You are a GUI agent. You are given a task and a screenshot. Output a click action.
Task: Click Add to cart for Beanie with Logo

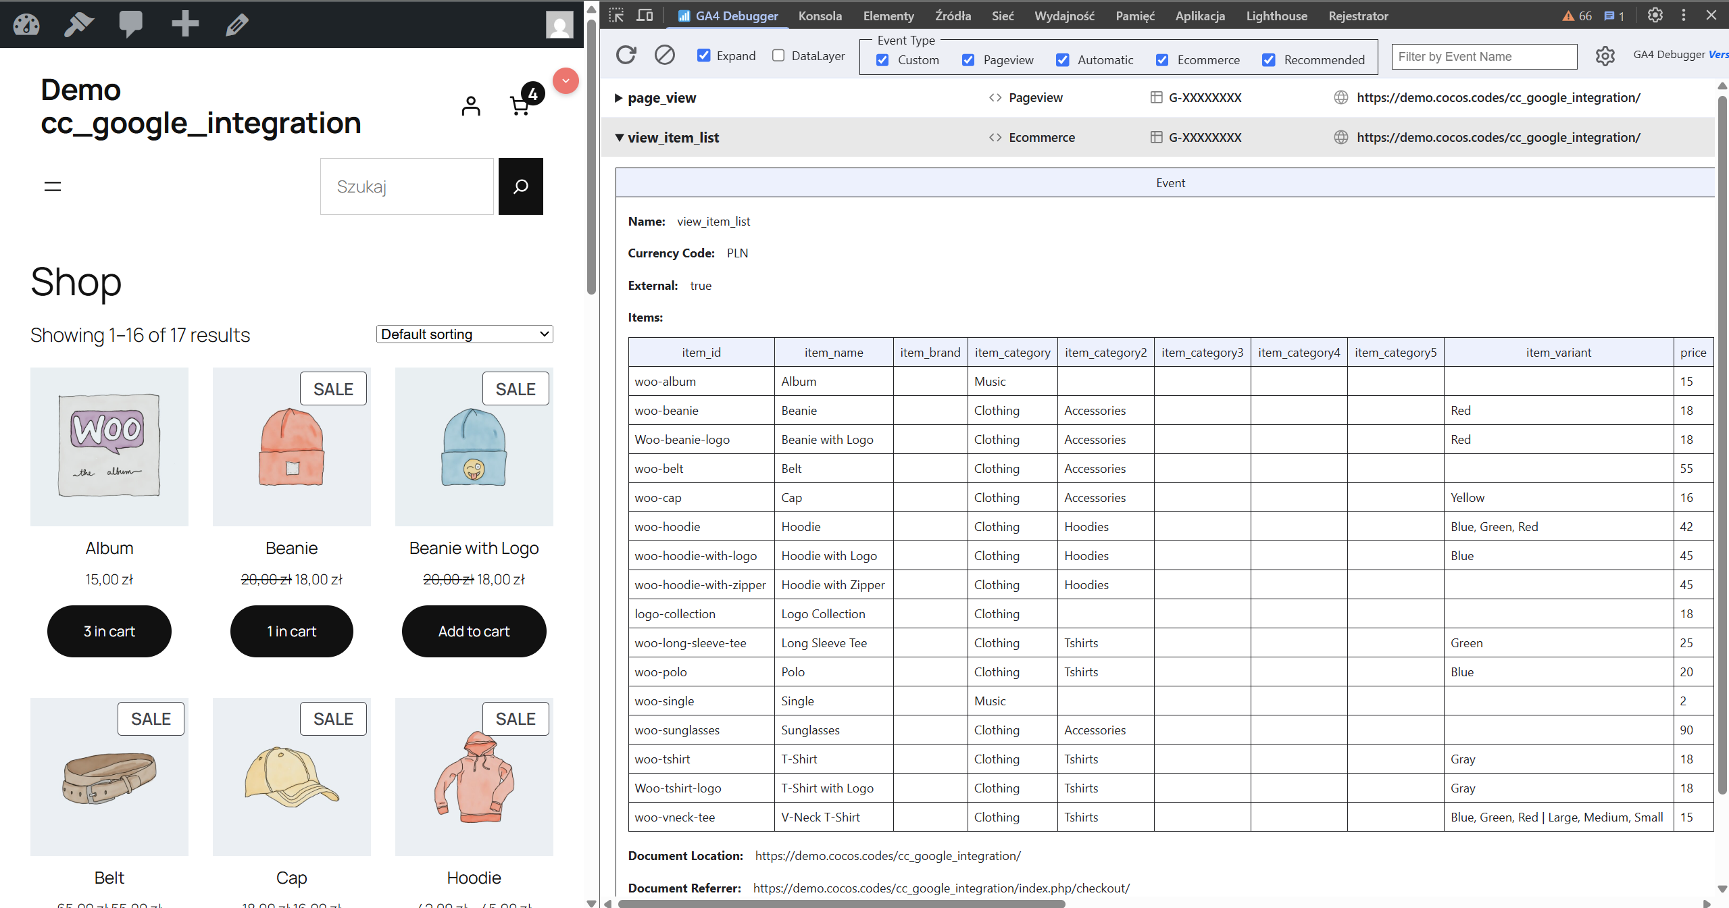(x=474, y=631)
